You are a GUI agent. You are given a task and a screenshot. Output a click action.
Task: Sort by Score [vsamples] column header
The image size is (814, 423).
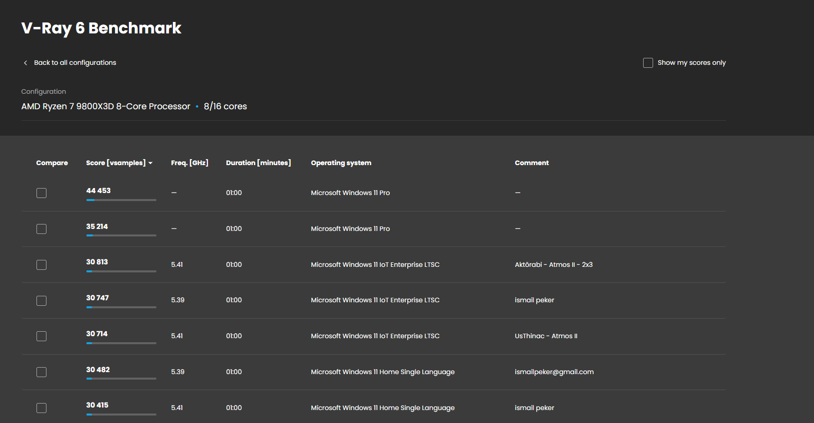[x=119, y=163]
